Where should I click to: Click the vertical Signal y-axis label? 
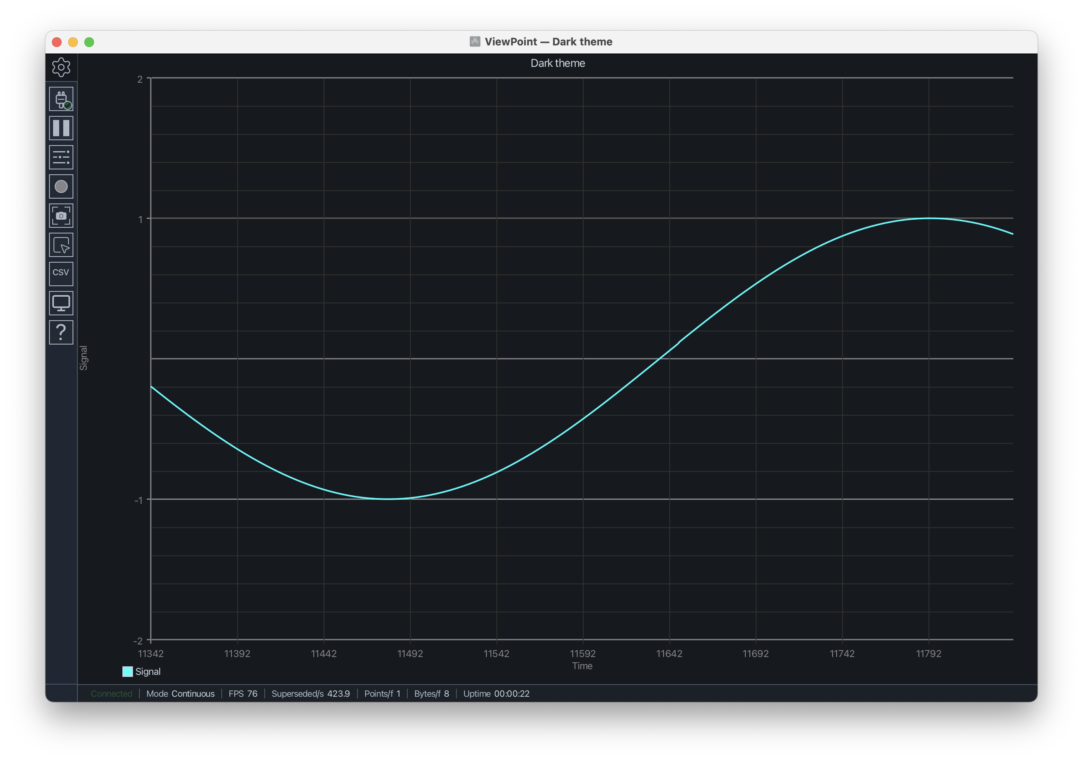tap(83, 359)
